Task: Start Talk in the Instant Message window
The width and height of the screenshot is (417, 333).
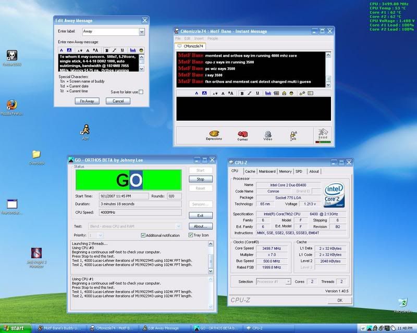Action: (x=293, y=136)
